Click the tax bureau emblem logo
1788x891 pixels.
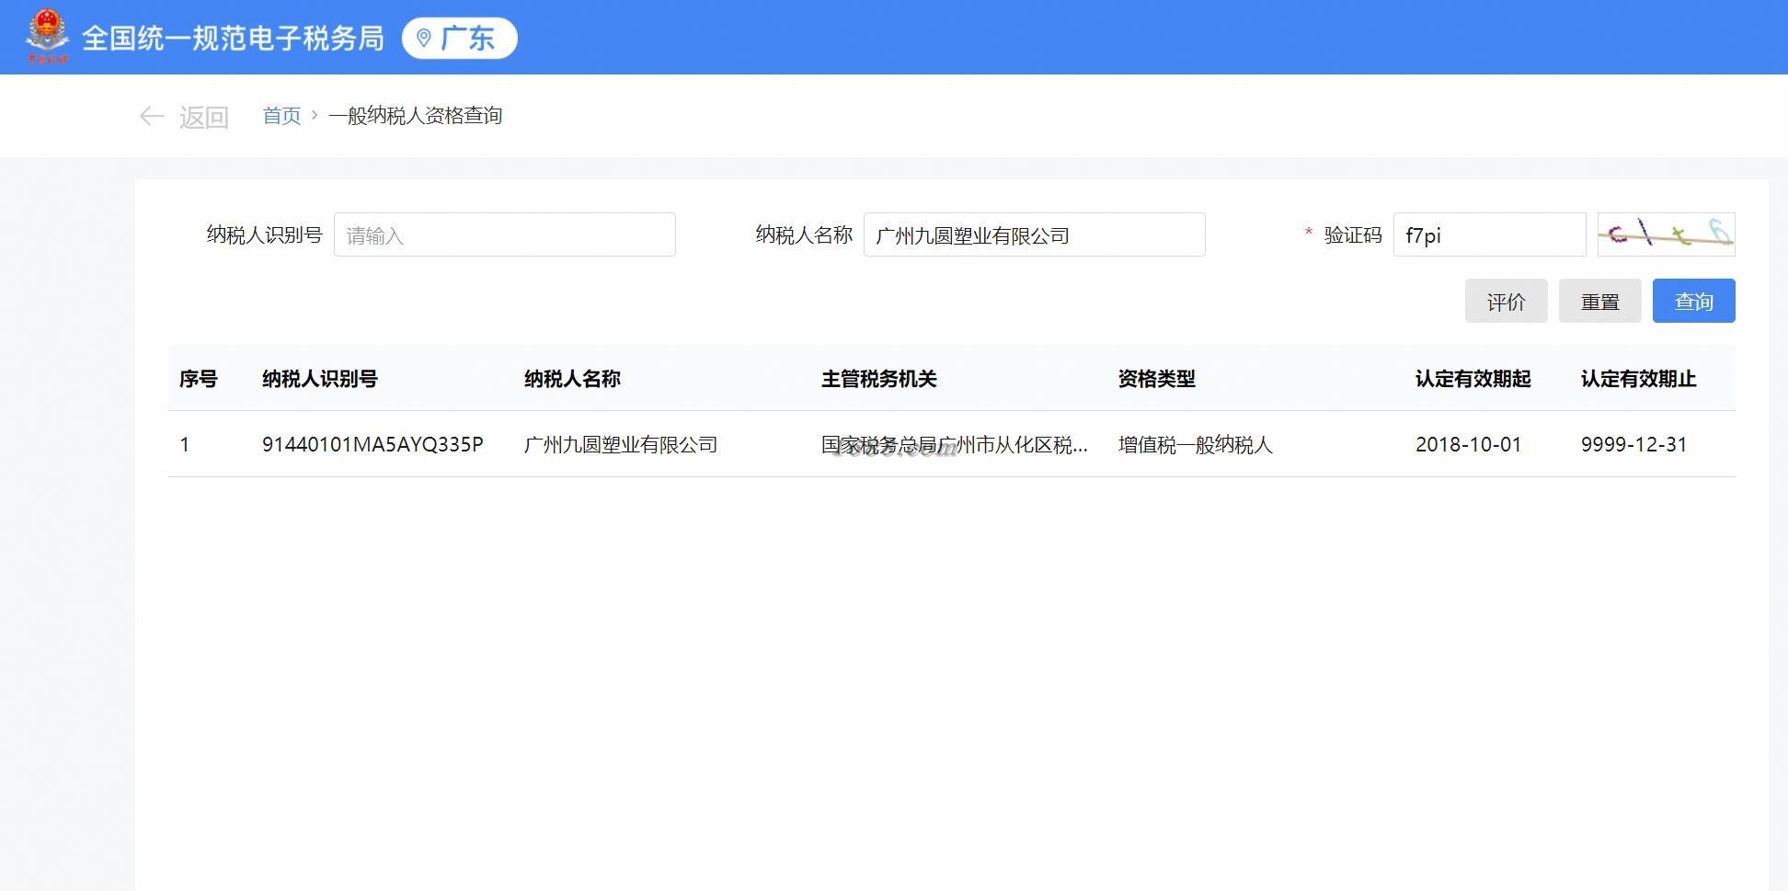(x=47, y=37)
